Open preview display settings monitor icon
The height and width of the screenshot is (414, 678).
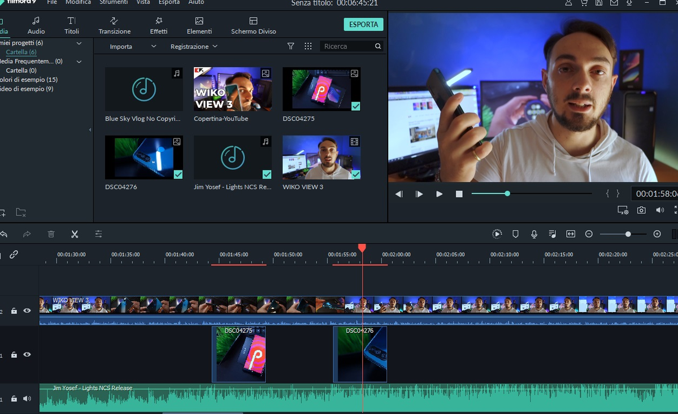(623, 210)
